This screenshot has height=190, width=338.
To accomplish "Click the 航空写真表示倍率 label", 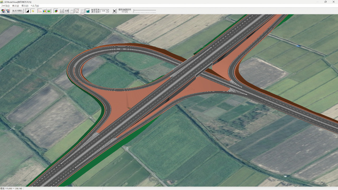I will coord(95,11).
